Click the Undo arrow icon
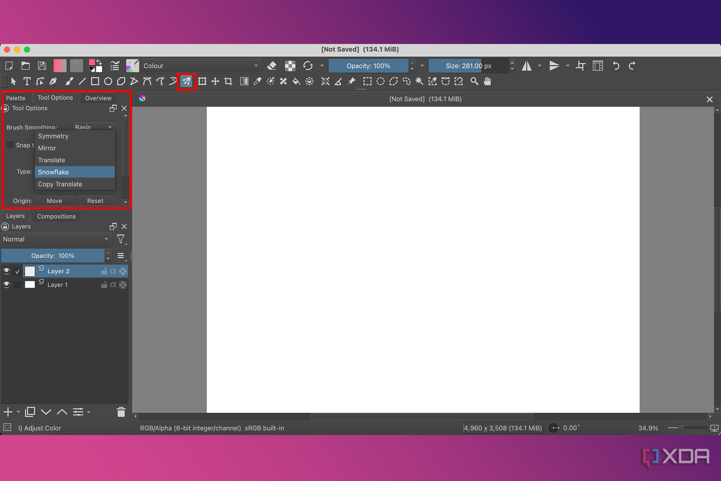The width and height of the screenshot is (721, 481). point(616,66)
